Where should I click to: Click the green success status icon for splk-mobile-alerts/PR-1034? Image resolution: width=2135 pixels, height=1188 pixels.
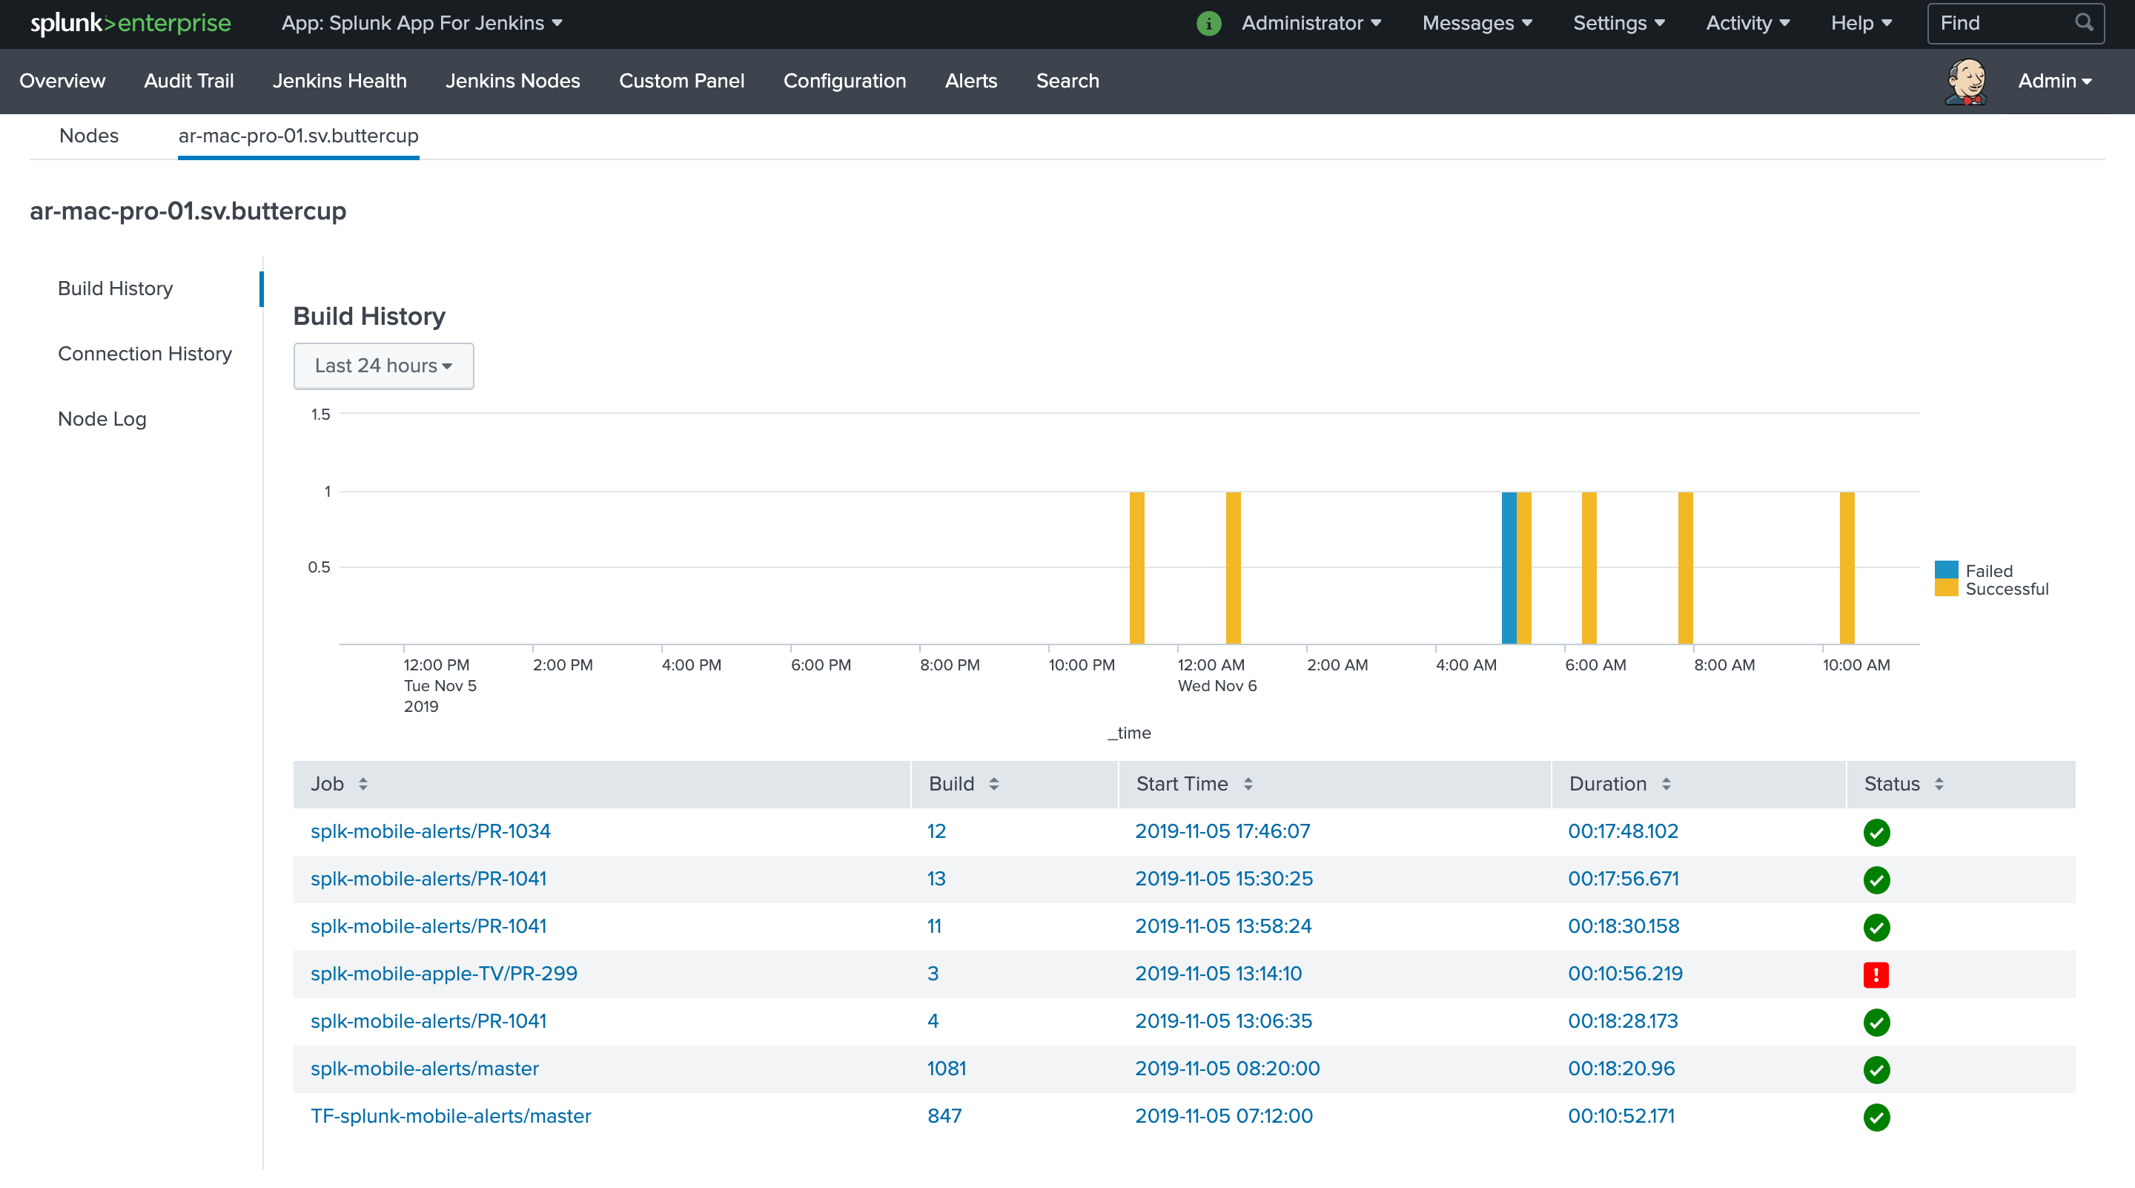tap(1877, 834)
